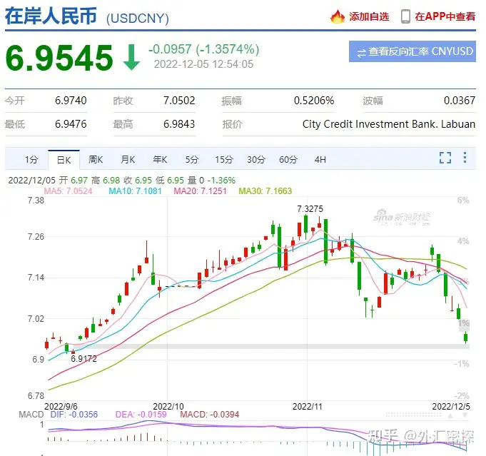The height and width of the screenshot is (456, 486).
Task: Click the (USDCNY) symbol text
Action: pyautogui.click(x=138, y=19)
